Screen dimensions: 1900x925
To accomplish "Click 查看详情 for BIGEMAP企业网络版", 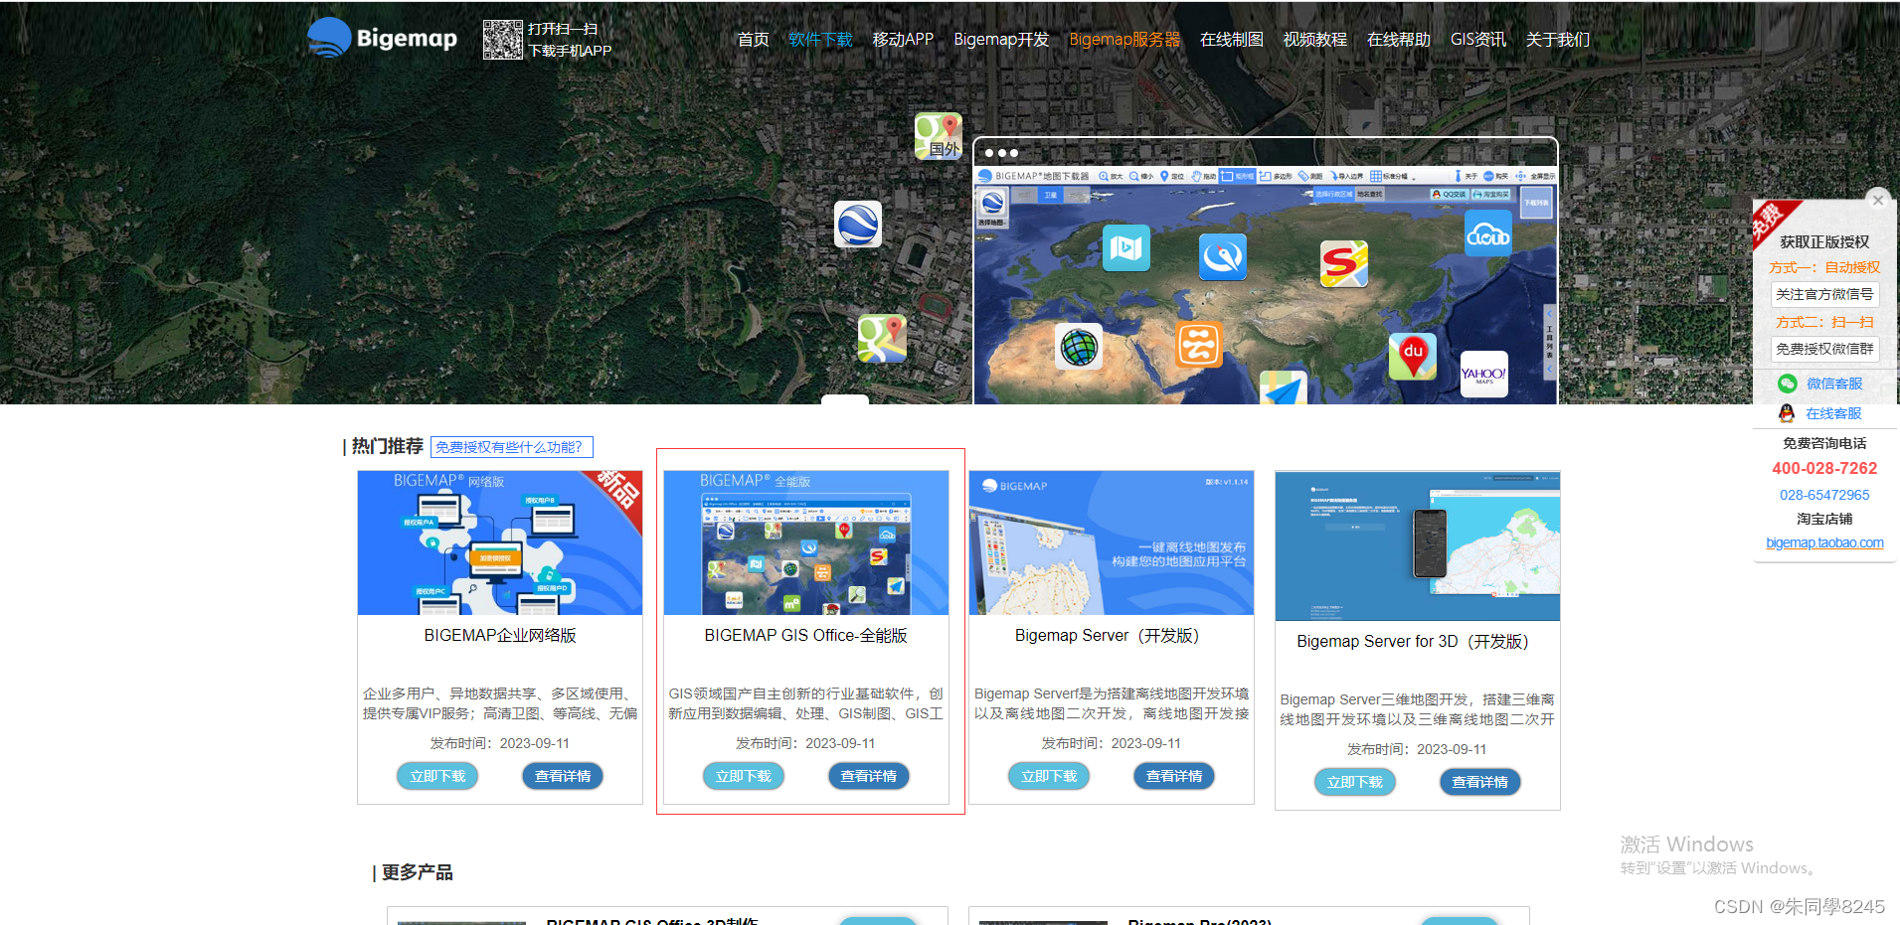I will click(563, 776).
